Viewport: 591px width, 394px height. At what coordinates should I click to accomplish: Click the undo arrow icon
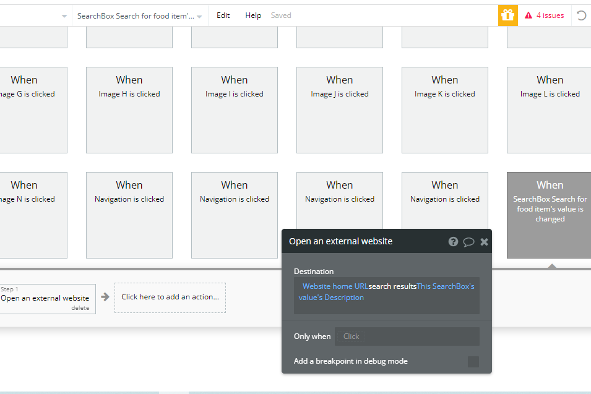581,15
